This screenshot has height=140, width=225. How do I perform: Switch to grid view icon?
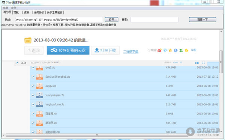[x=203, y=63]
